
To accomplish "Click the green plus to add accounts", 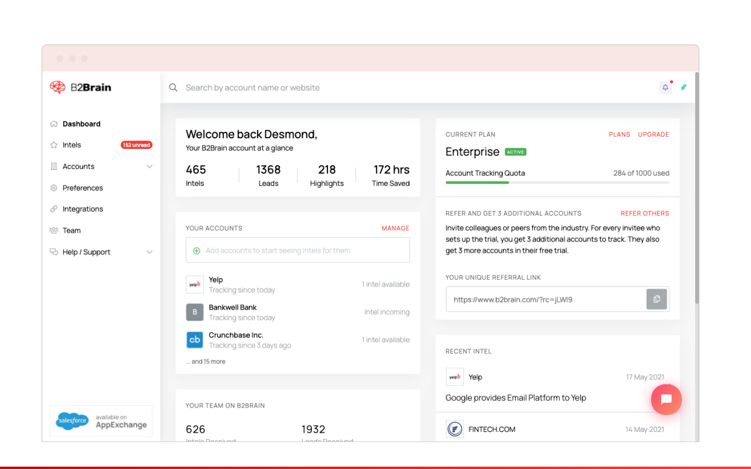I will click(196, 250).
